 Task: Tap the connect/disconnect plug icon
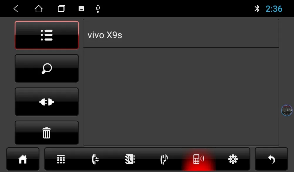pos(47,102)
